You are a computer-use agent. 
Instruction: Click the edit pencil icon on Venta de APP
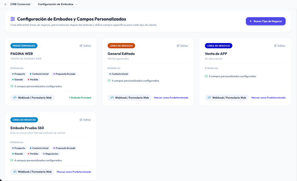click(x=276, y=45)
